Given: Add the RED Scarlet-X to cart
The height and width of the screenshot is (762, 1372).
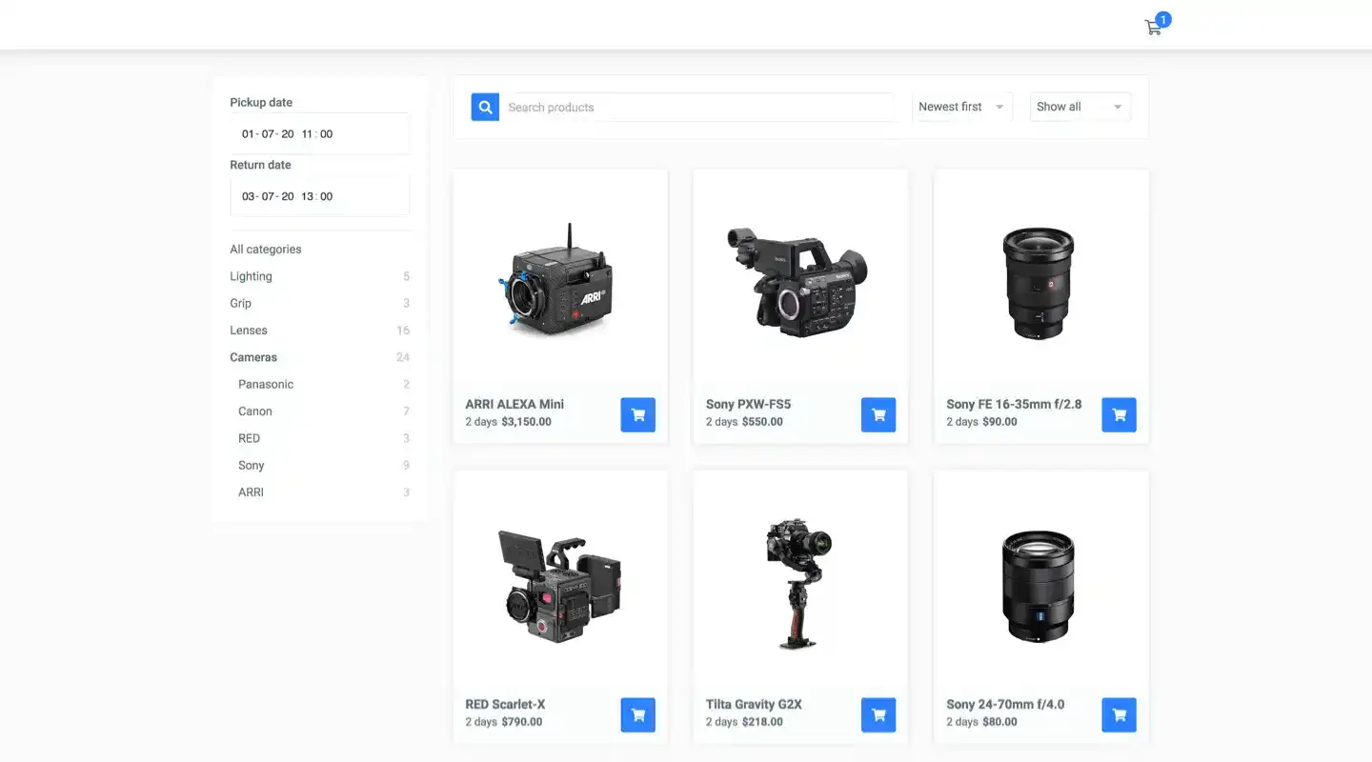Looking at the screenshot, I should pos(637,714).
